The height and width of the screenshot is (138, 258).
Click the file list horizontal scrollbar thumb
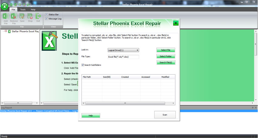pos(125,103)
